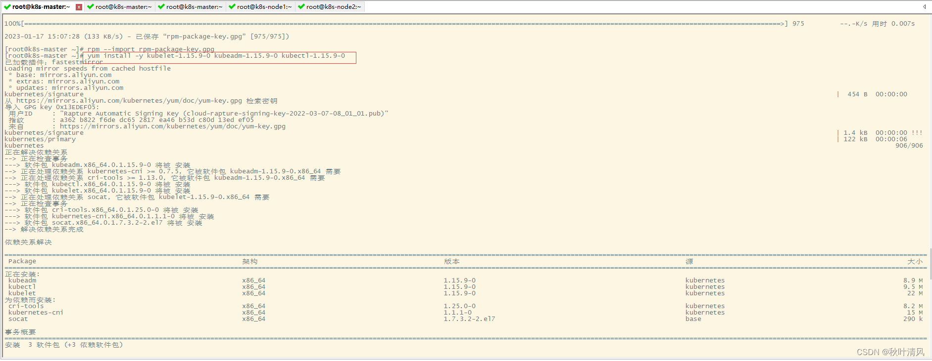Viewport: 932px width, 361px height.
Task: Click the "版本" column header
Action: coord(452,261)
